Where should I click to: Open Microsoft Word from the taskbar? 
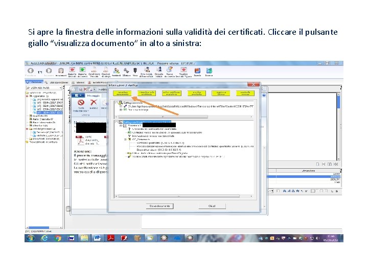[97, 238]
